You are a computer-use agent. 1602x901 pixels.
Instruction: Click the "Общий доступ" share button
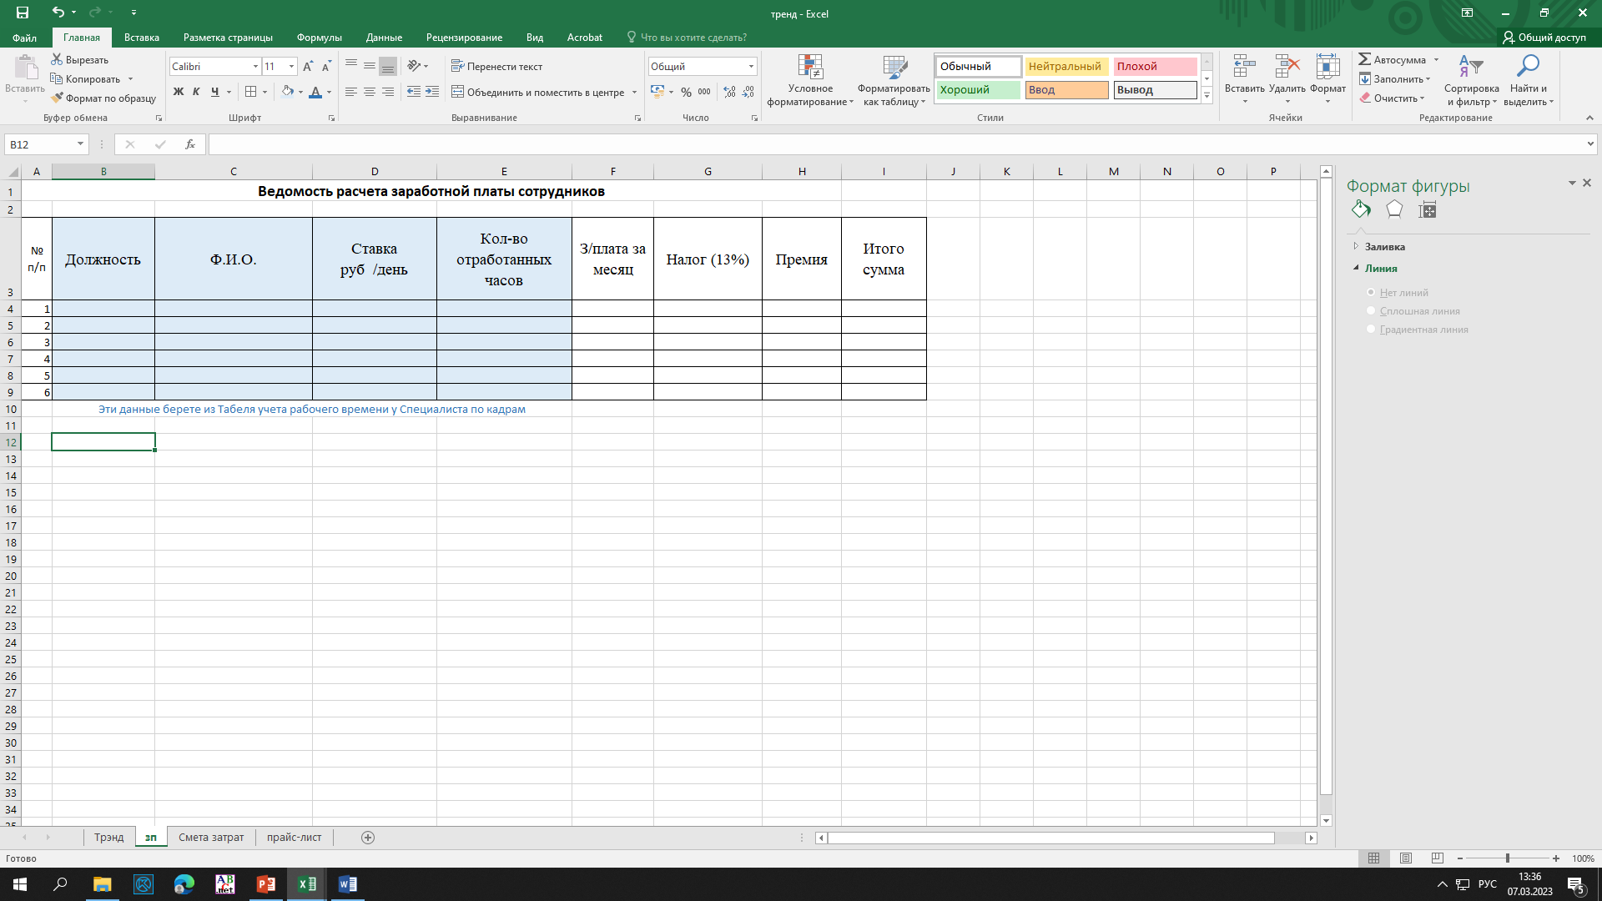tap(1544, 38)
